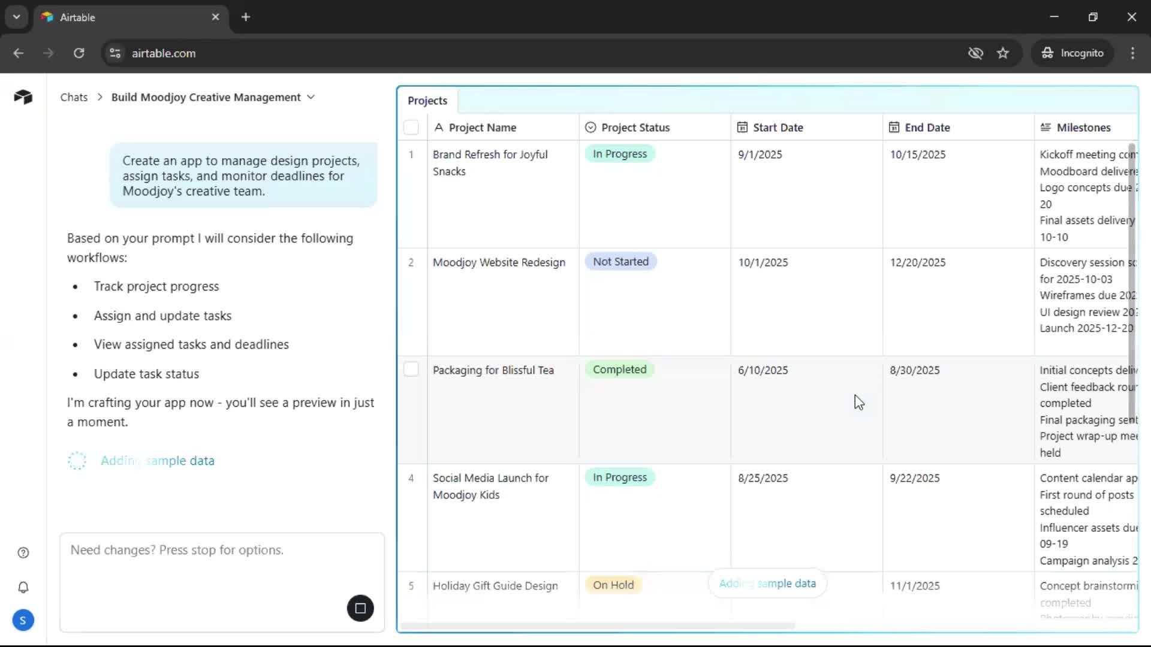Reload the page with refresh icon

pos(79,53)
